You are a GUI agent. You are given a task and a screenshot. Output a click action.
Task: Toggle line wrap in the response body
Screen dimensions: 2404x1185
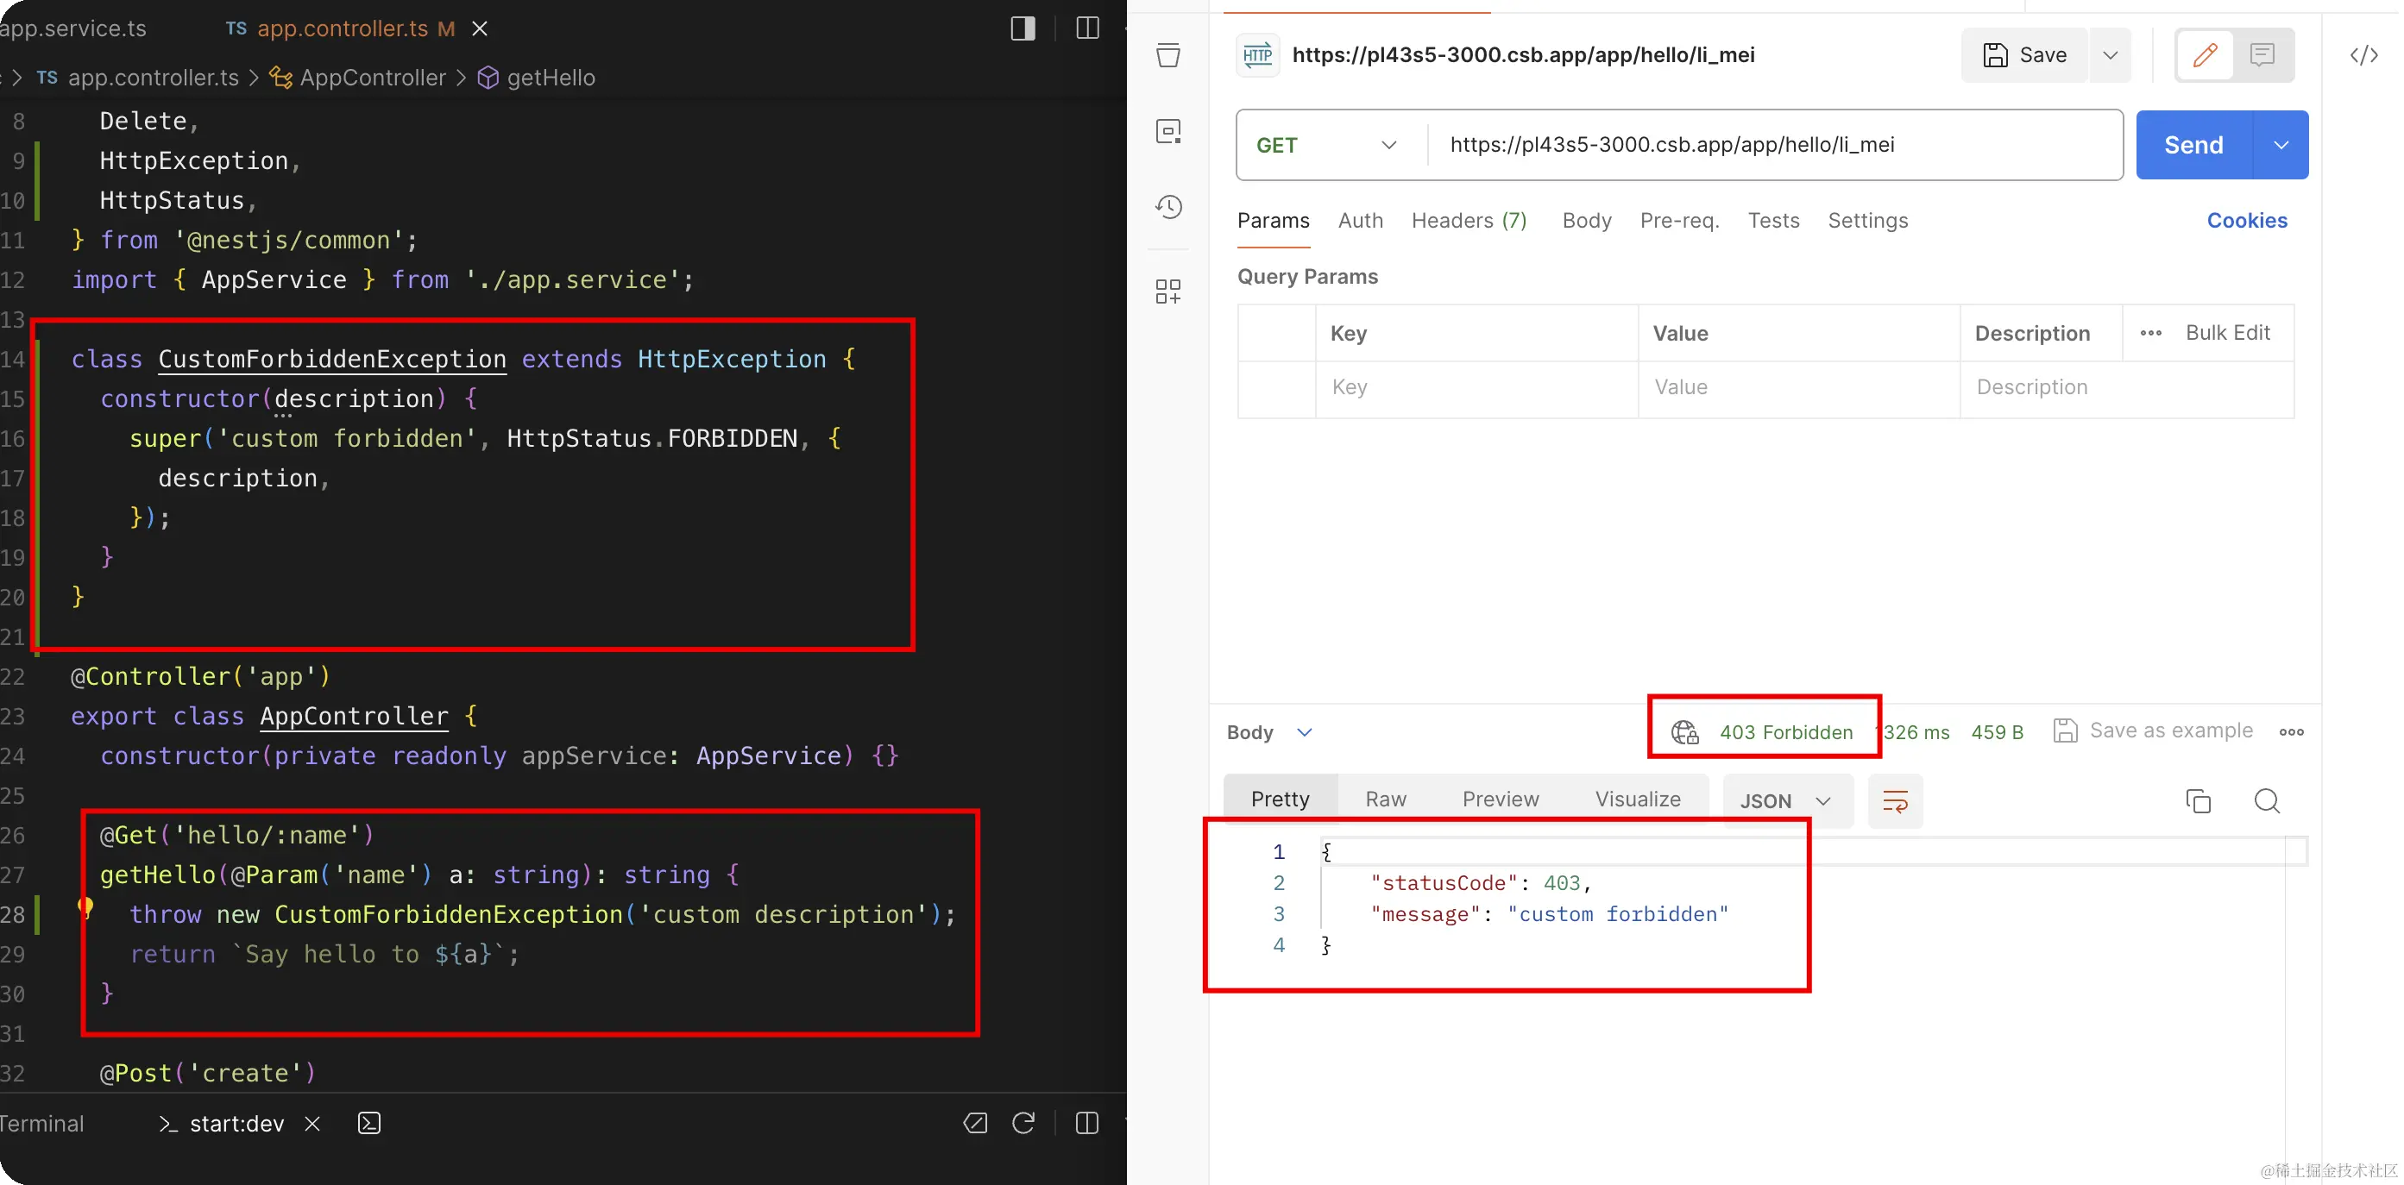(1894, 800)
